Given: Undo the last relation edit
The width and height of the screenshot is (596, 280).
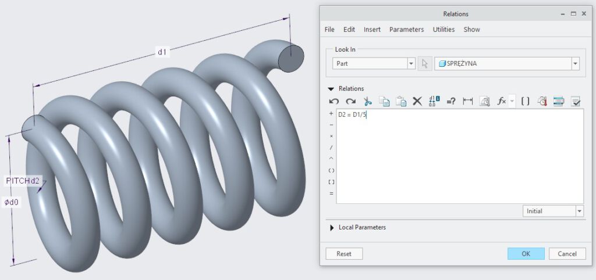Looking at the screenshot, I should (x=334, y=101).
